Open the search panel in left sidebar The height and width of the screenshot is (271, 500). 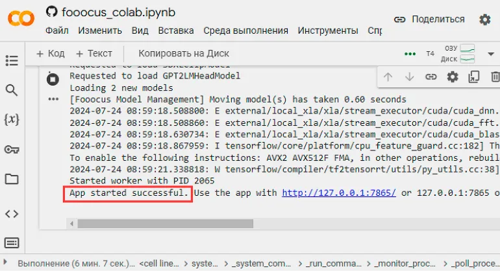coord(12,90)
